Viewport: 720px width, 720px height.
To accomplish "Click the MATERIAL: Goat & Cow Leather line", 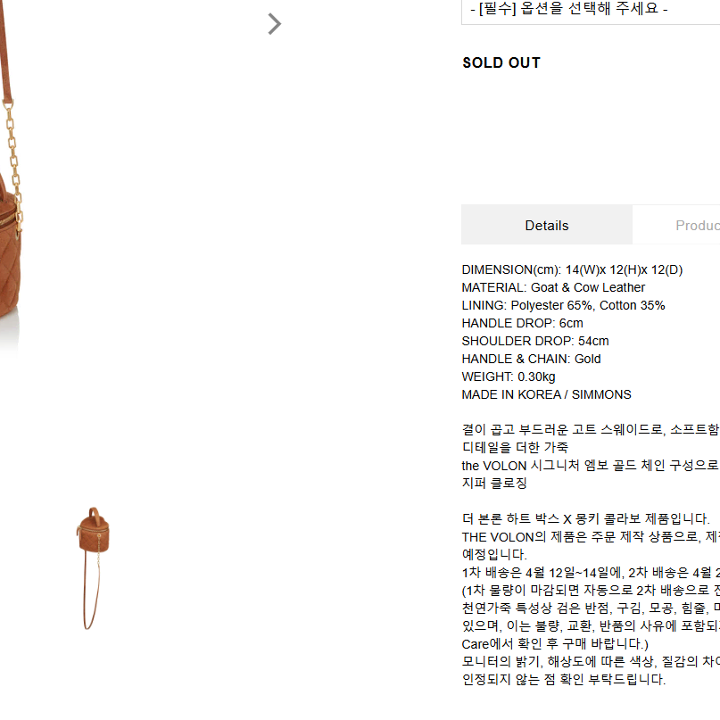I will click(553, 287).
